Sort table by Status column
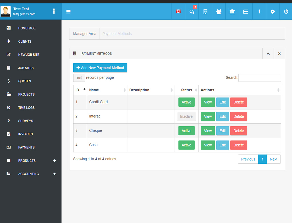Screen dimensions: 292x223 coord(186,90)
